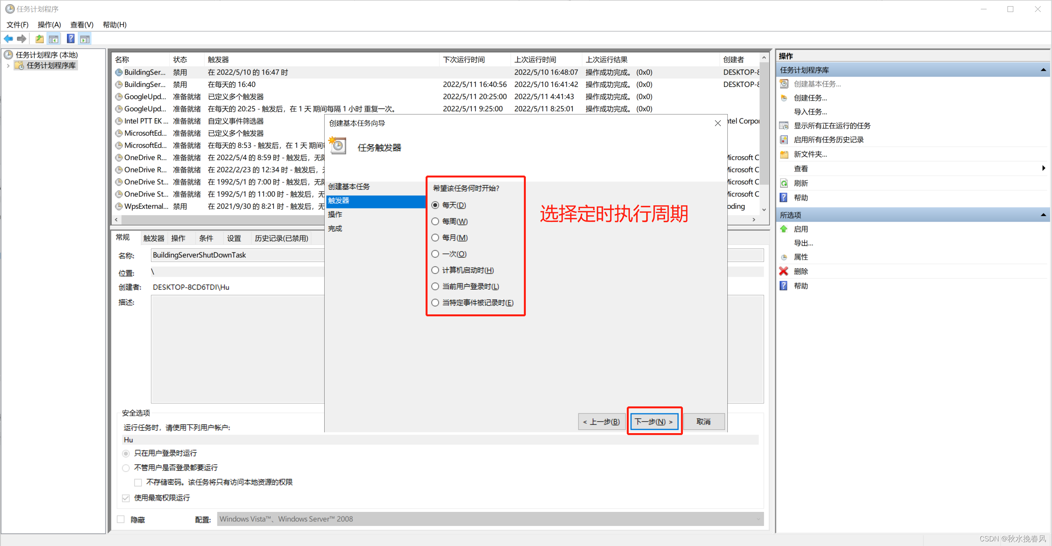Image resolution: width=1052 pixels, height=546 pixels.
Task: Toggle the 隐藏 checkbox
Action: point(121,519)
